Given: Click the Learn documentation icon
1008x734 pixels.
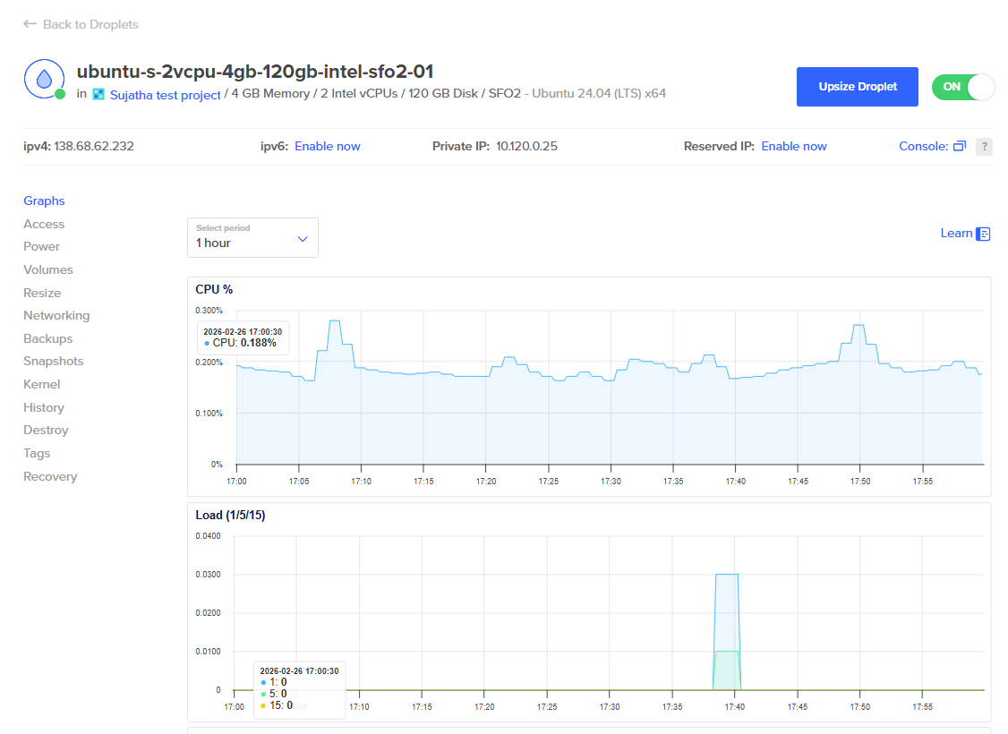Looking at the screenshot, I should 983,234.
